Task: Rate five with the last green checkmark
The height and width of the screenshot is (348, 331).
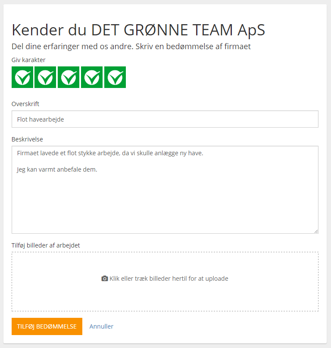Action: coord(115,77)
